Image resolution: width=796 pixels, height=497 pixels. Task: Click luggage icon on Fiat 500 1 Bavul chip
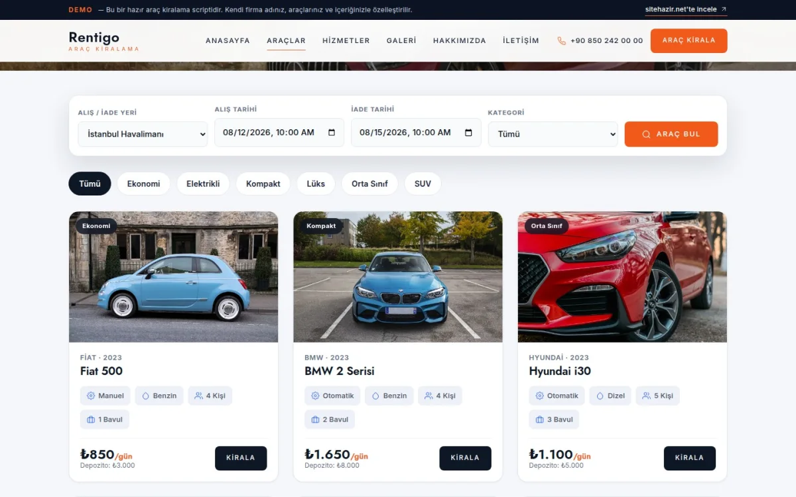(91, 419)
